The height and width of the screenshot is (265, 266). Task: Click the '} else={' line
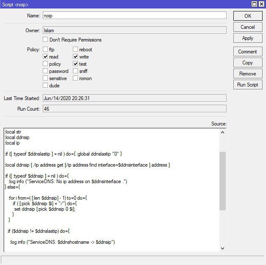coord(12,187)
